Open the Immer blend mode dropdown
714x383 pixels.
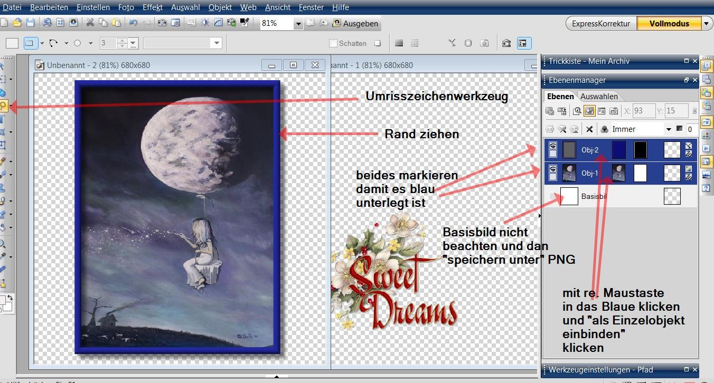tap(669, 129)
